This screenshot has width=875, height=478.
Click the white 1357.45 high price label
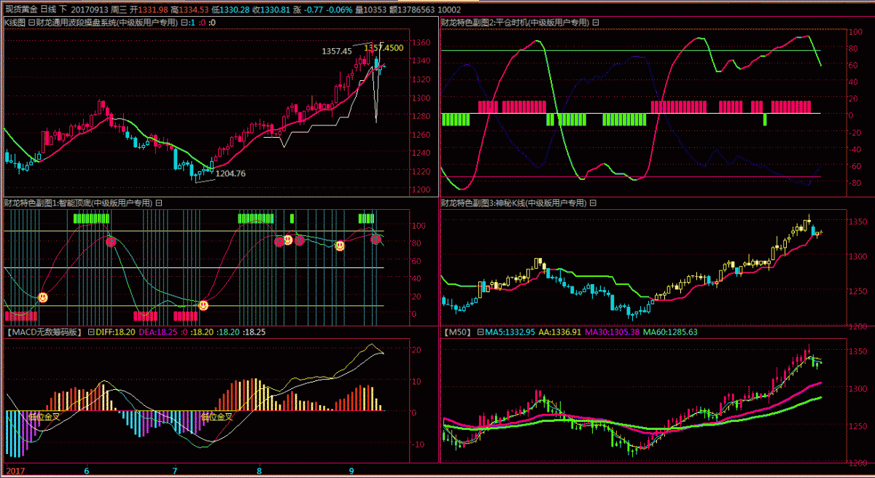337,51
